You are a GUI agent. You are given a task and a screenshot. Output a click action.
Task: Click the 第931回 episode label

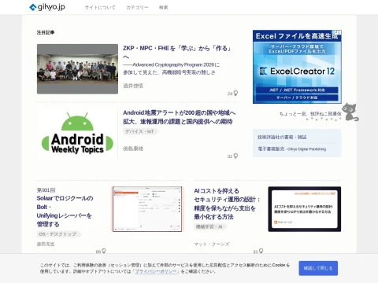pos(46,190)
